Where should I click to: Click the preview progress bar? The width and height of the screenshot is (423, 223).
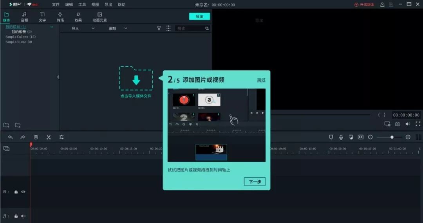click(320, 115)
